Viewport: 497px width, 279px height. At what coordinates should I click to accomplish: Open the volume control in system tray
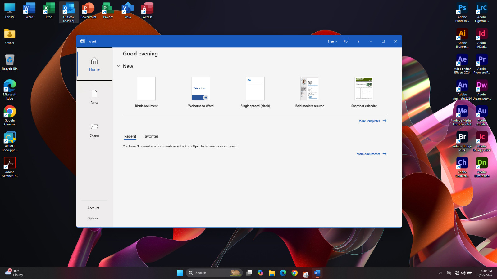(463, 273)
